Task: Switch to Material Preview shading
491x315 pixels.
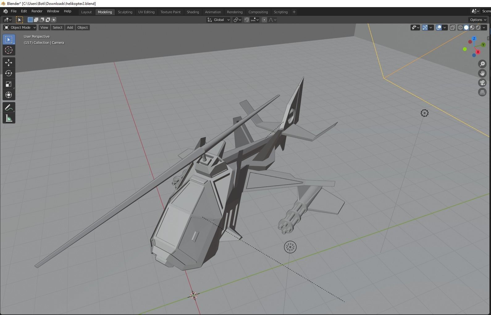Action: pos(472,27)
